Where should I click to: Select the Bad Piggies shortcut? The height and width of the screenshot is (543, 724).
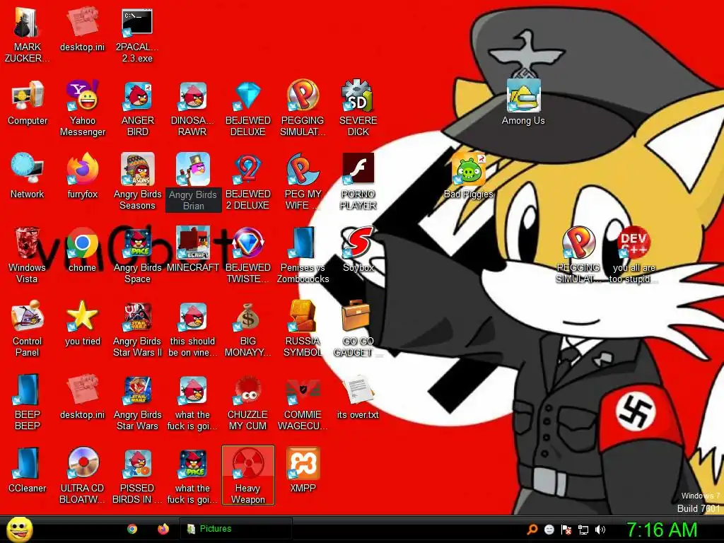click(x=469, y=175)
